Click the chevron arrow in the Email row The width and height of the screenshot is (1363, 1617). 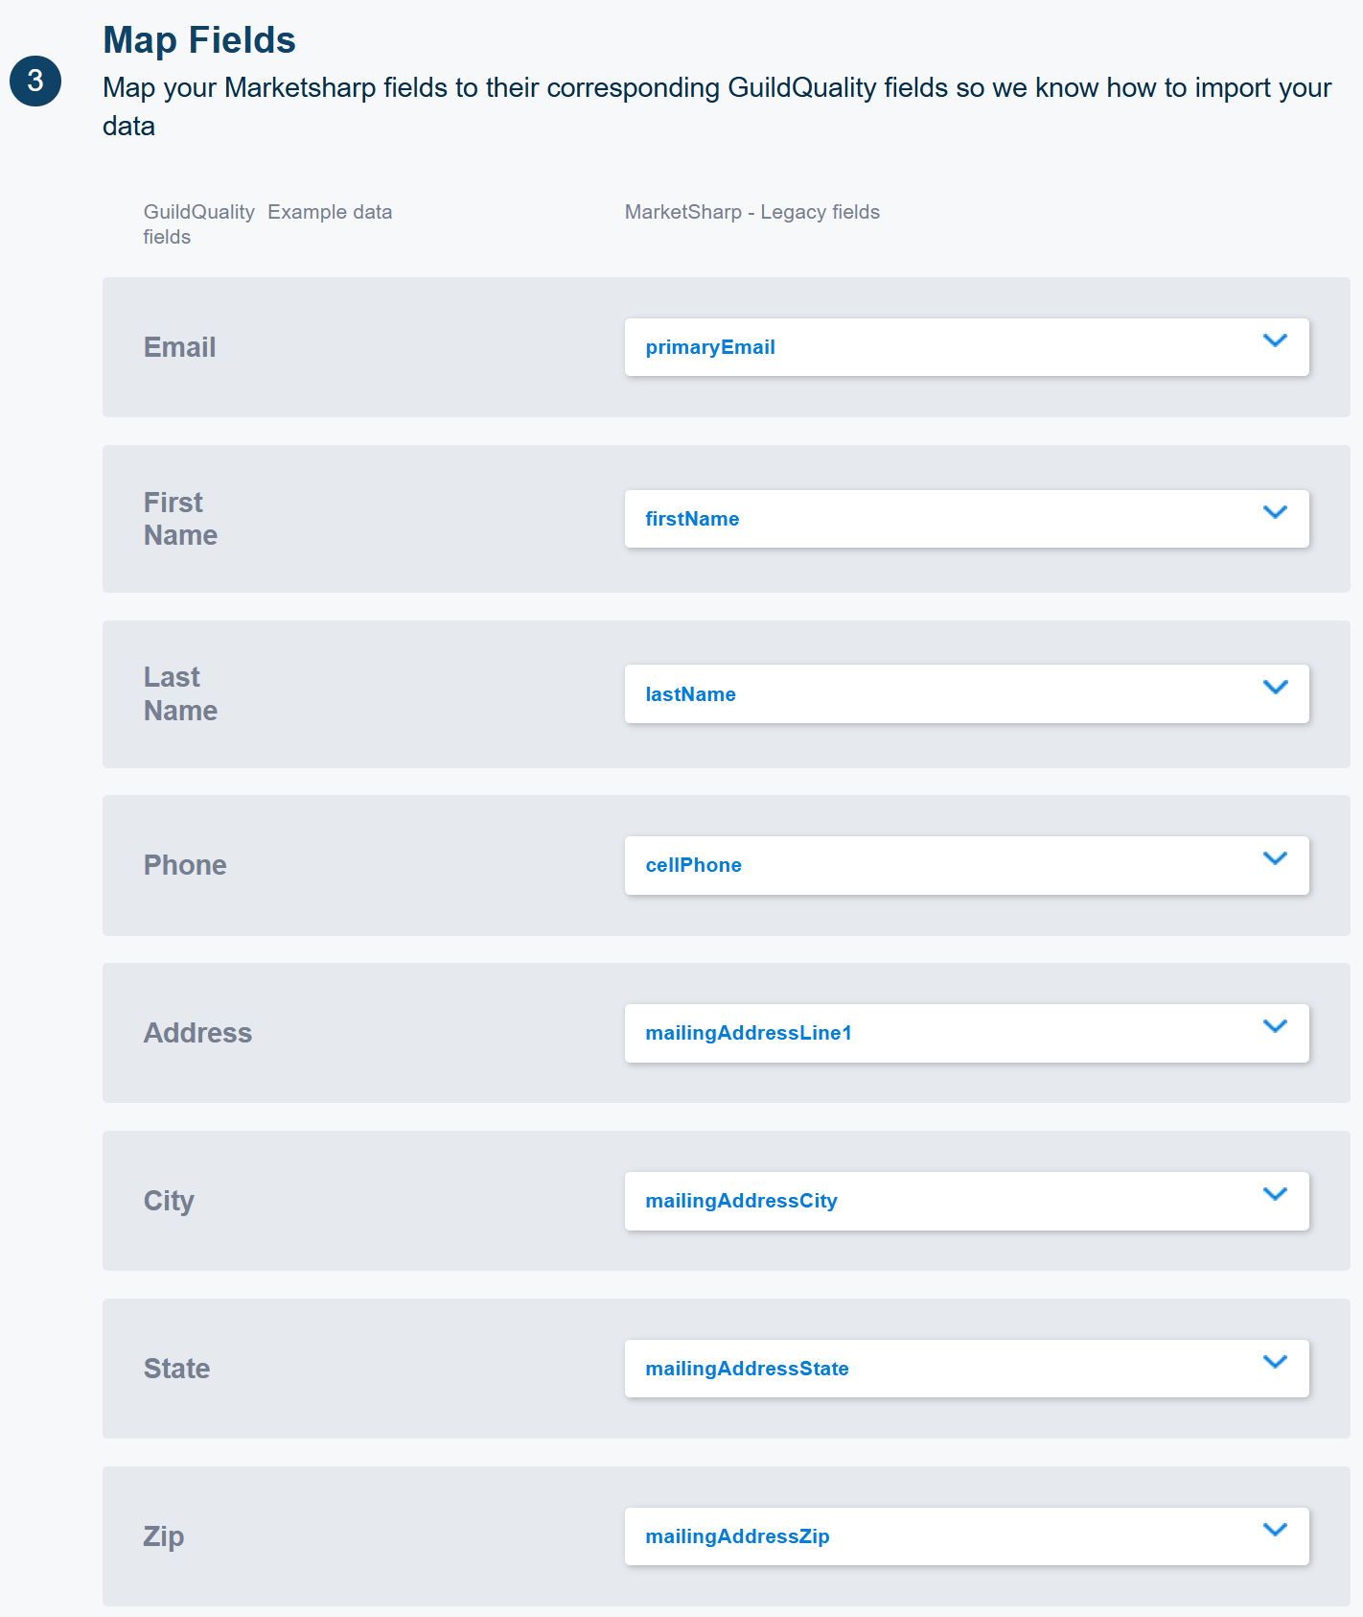(1275, 340)
